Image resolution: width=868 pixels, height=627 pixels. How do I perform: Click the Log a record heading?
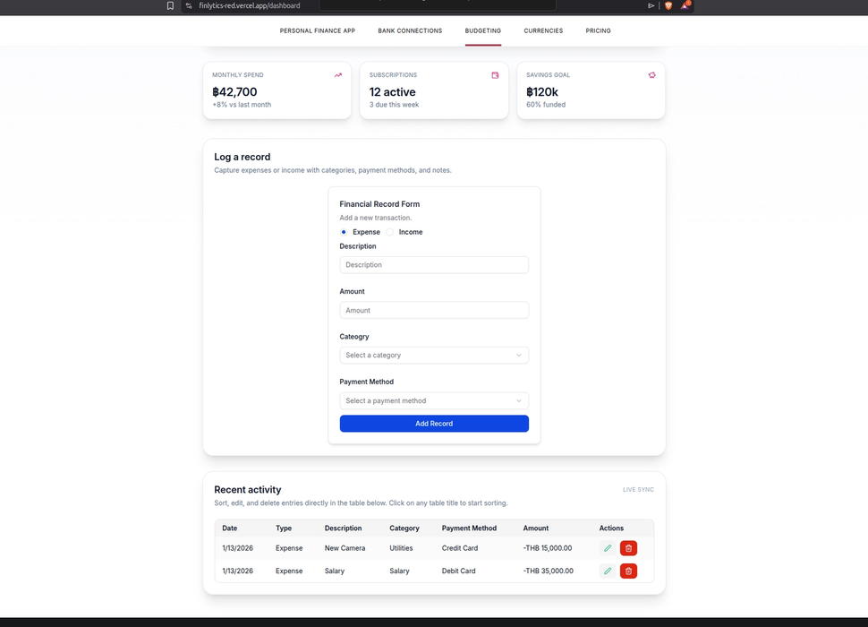point(242,157)
